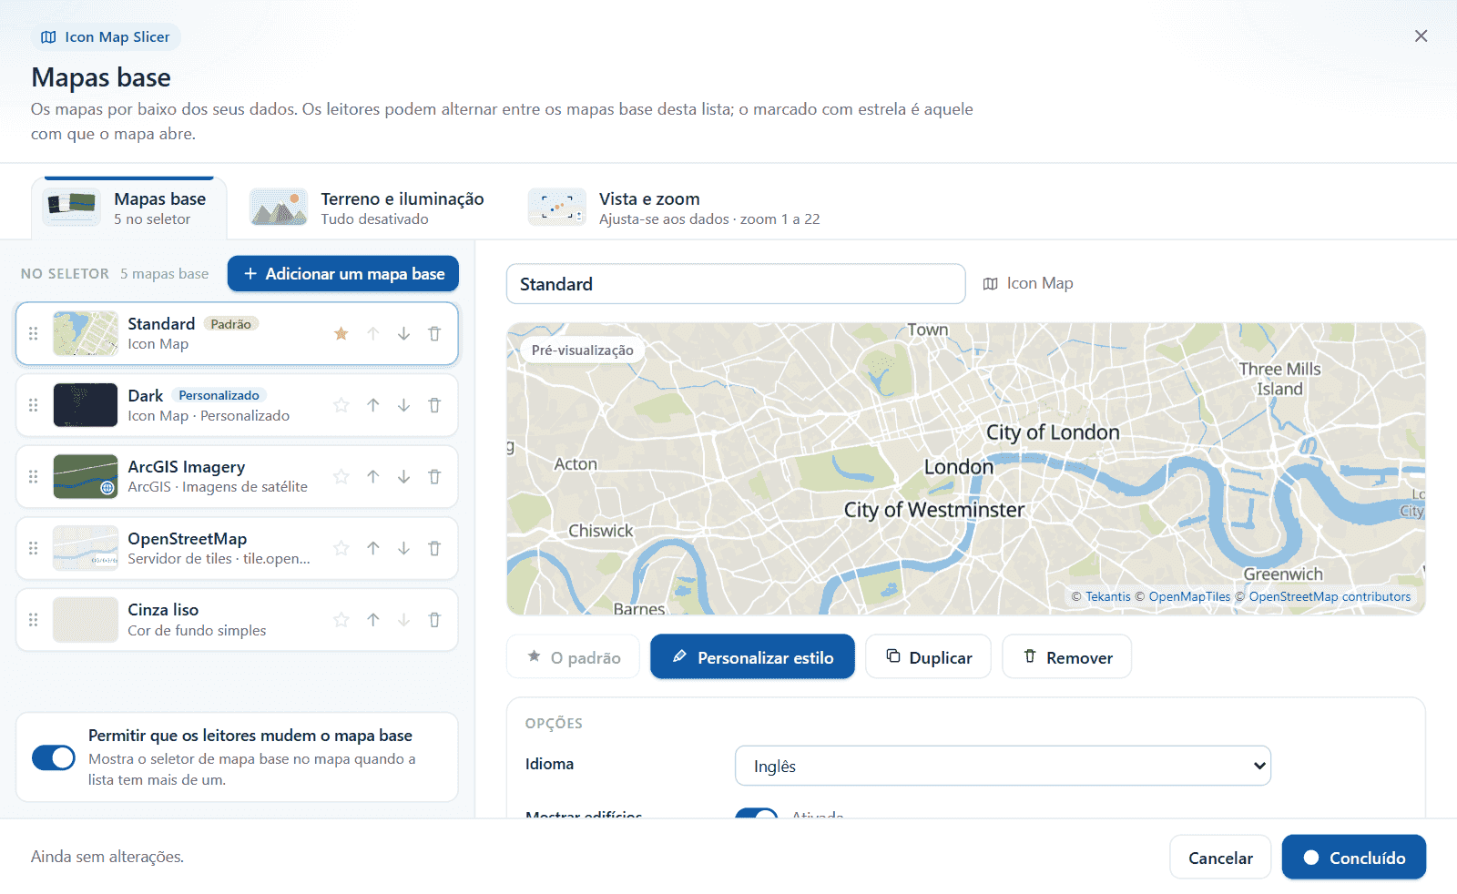Delete the Dark basemap

click(x=434, y=405)
